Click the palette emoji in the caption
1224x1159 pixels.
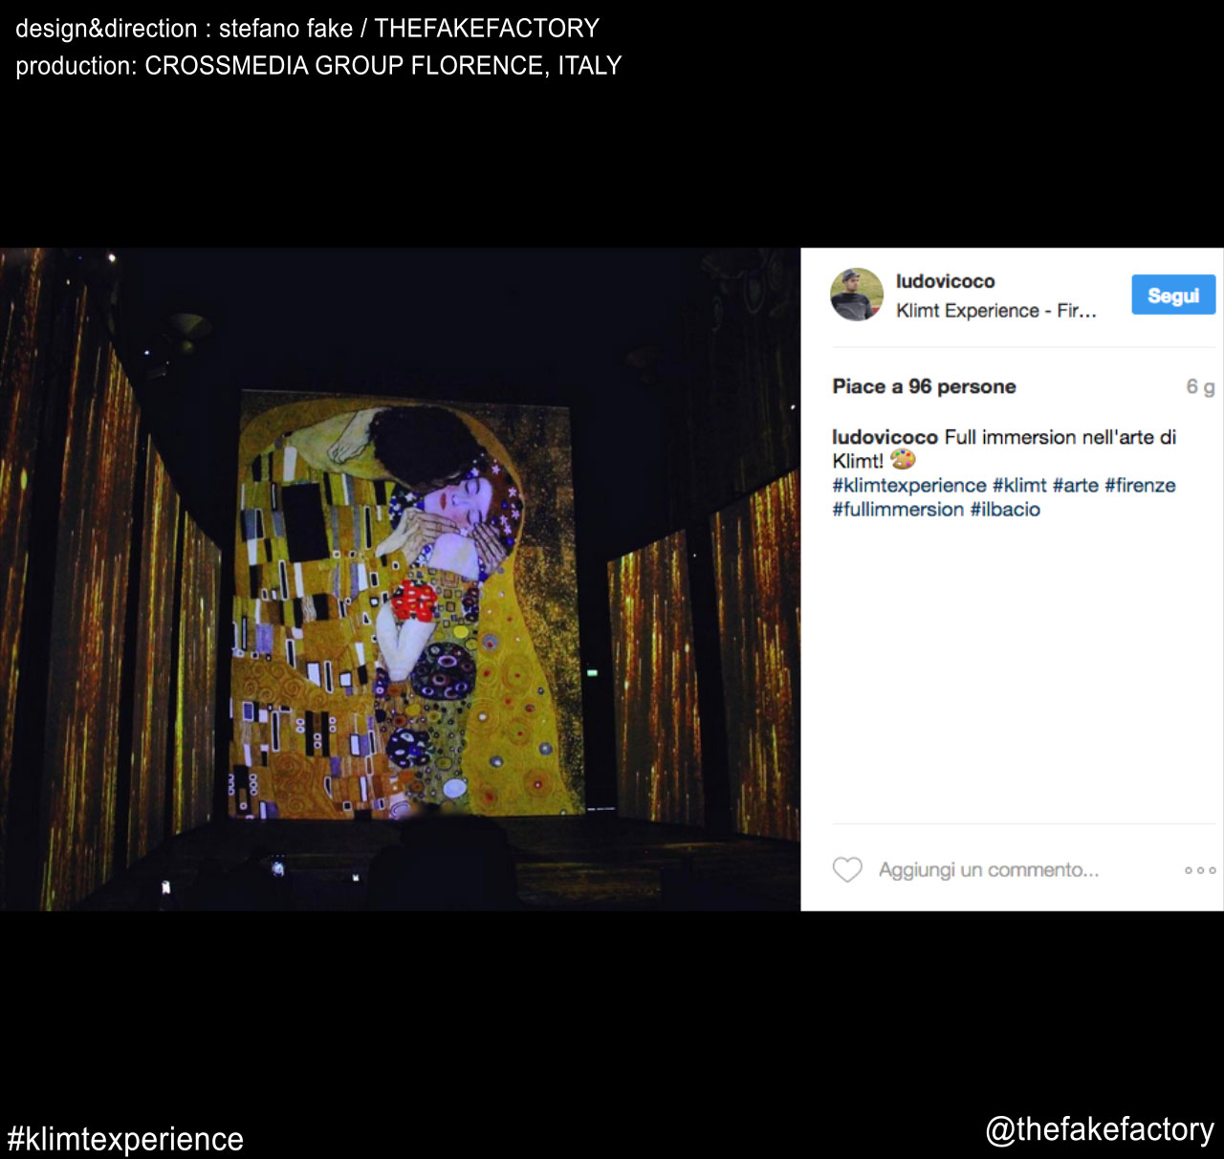click(903, 461)
